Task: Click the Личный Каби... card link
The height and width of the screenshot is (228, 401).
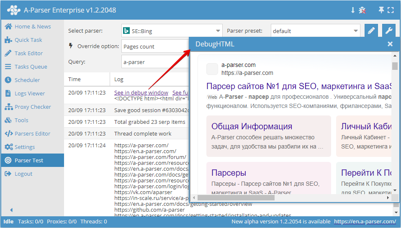Action: [x=366, y=126]
